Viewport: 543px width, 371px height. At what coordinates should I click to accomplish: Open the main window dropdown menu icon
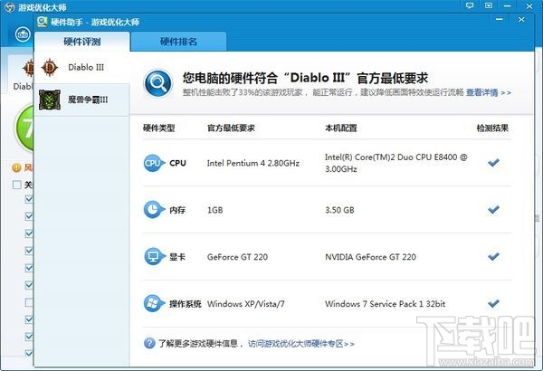(x=489, y=5)
